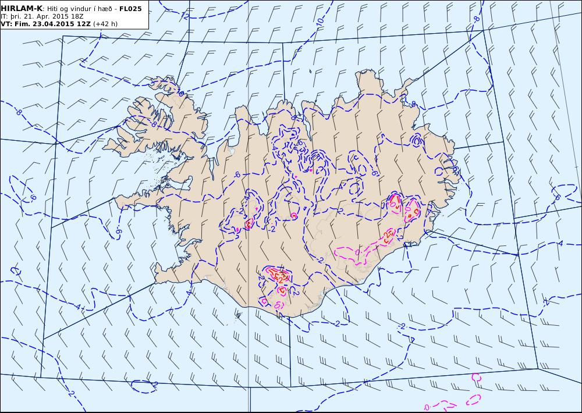The height and width of the screenshot is (413, 582).
Task: Select the 'IT: þri. 21. Apr. 2015 18Z' line
Action: click(41, 16)
